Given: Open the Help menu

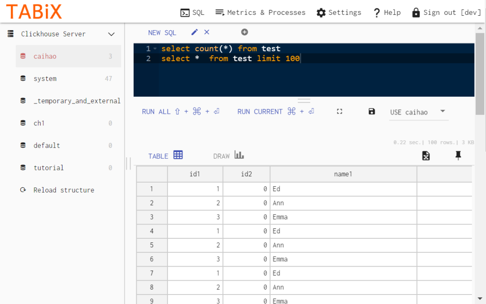Looking at the screenshot, I should click(x=387, y=13).
